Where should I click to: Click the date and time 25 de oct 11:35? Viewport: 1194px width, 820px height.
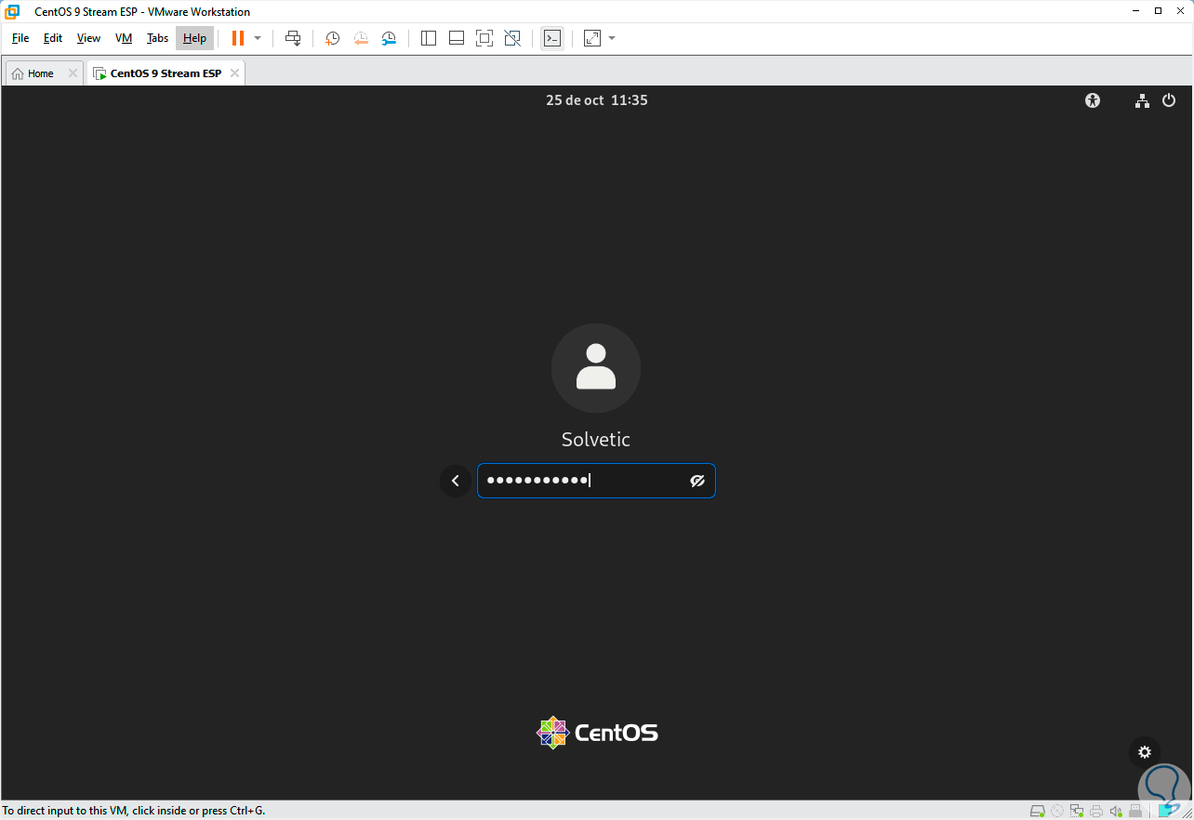pyautogui.click(x=597, y=100)
